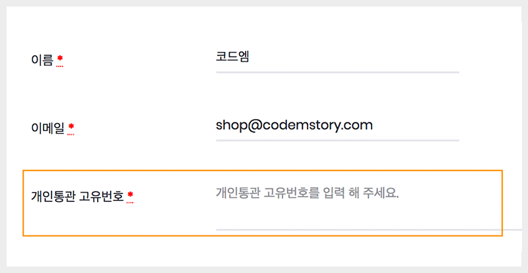
Task: Select the 개인통관 고유번호 label text
Action: (77, 196)
